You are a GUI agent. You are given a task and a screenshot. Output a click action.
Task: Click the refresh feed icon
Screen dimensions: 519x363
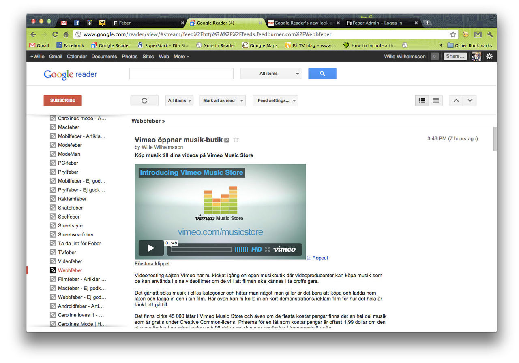click(144, 100)
